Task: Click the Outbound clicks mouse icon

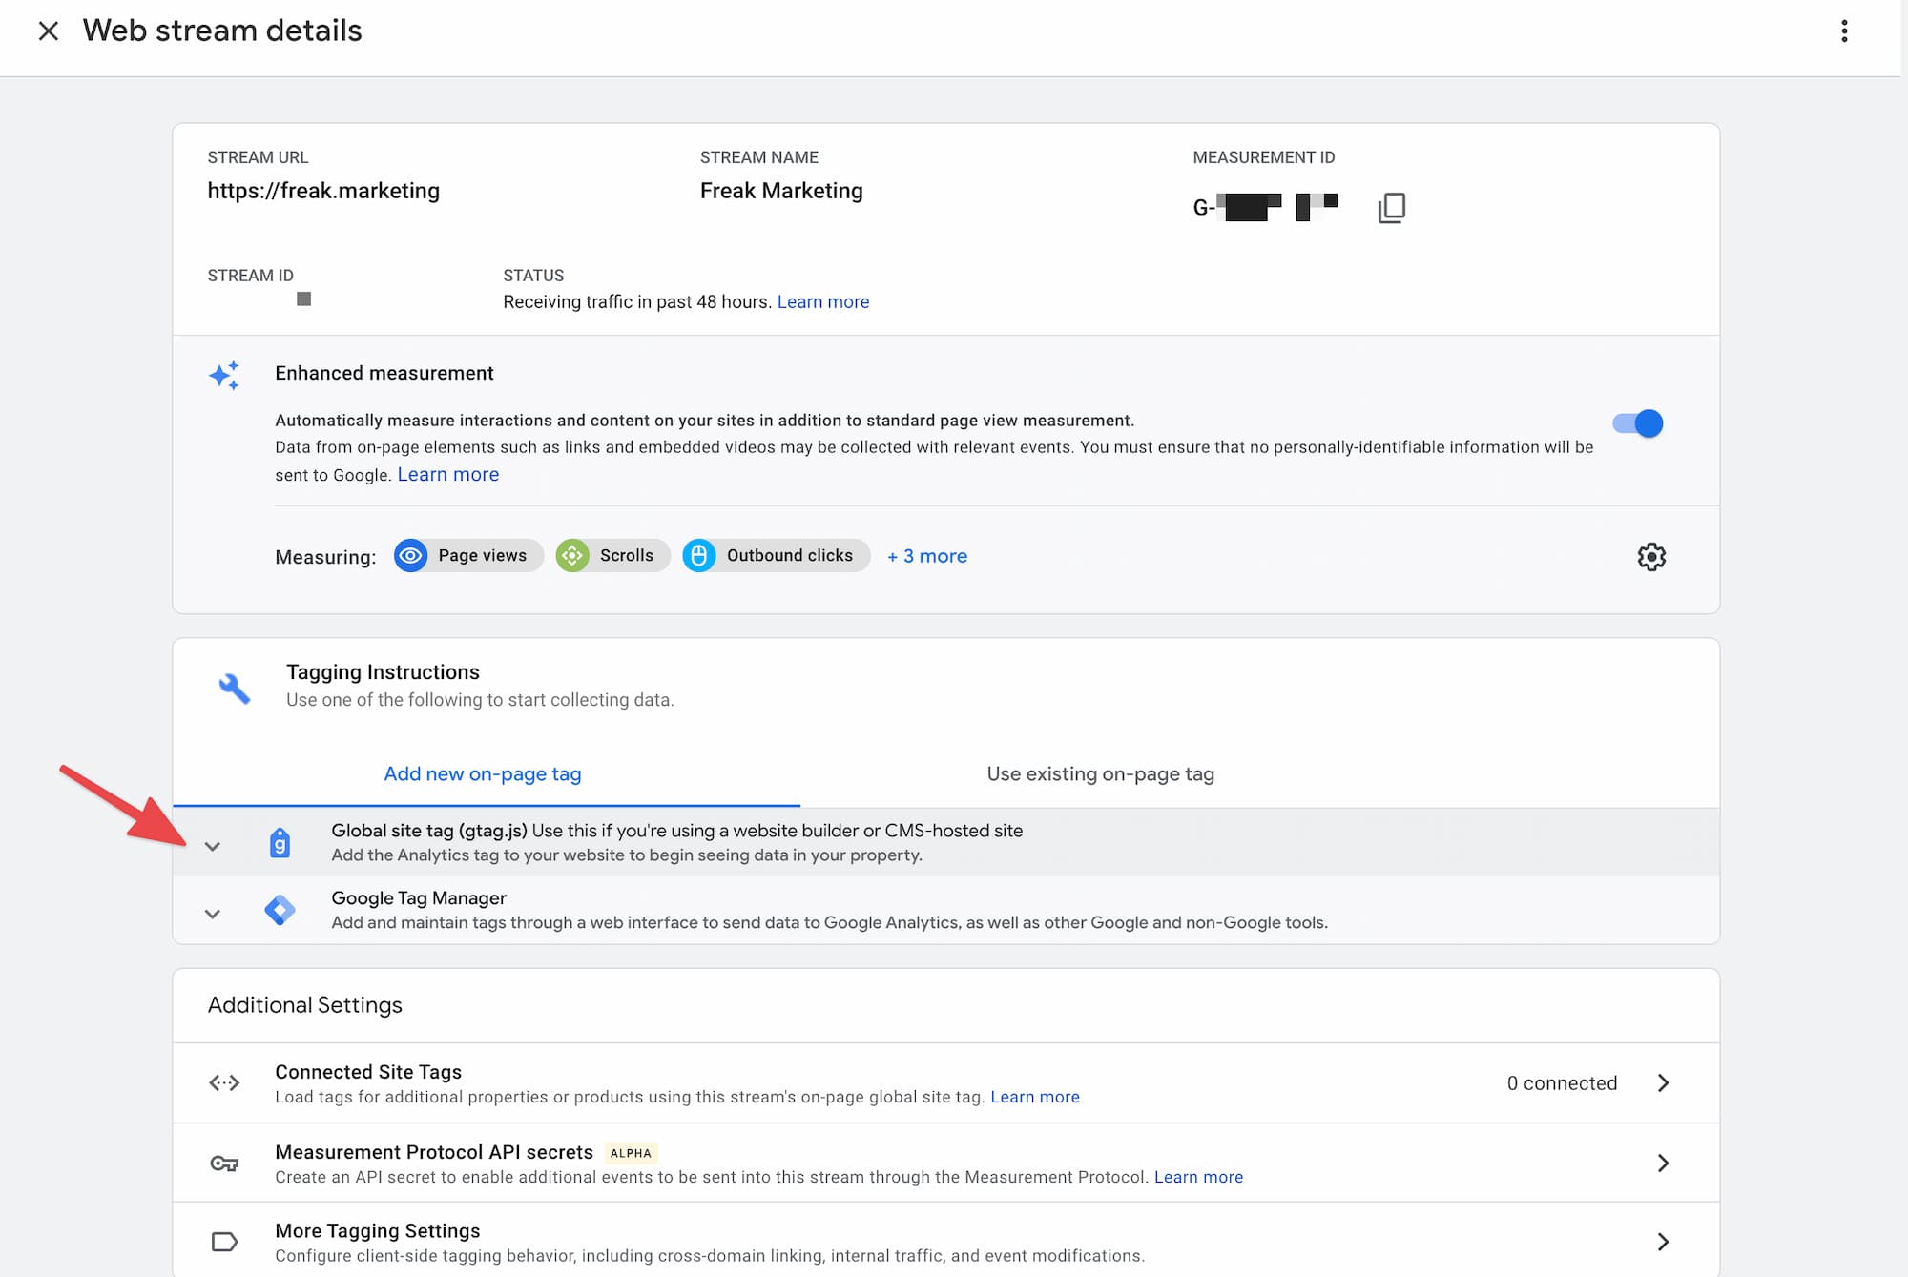Action: tap(698, 555)
